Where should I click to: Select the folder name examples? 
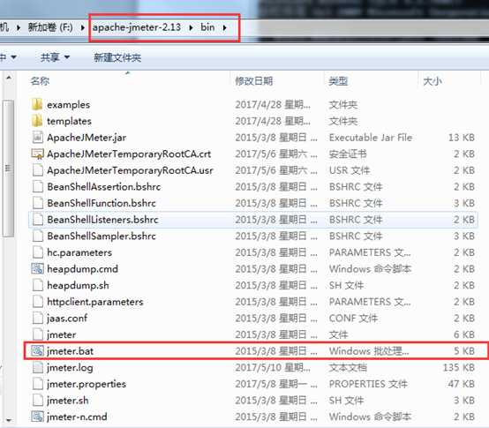coord(68,105)
